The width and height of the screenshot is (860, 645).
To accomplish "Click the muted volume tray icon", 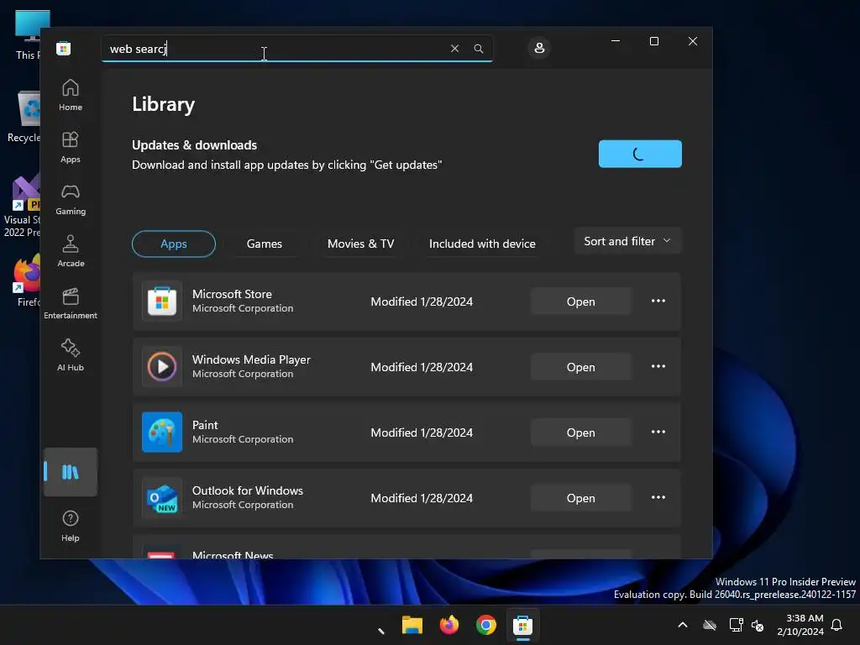I will point(758,625).
